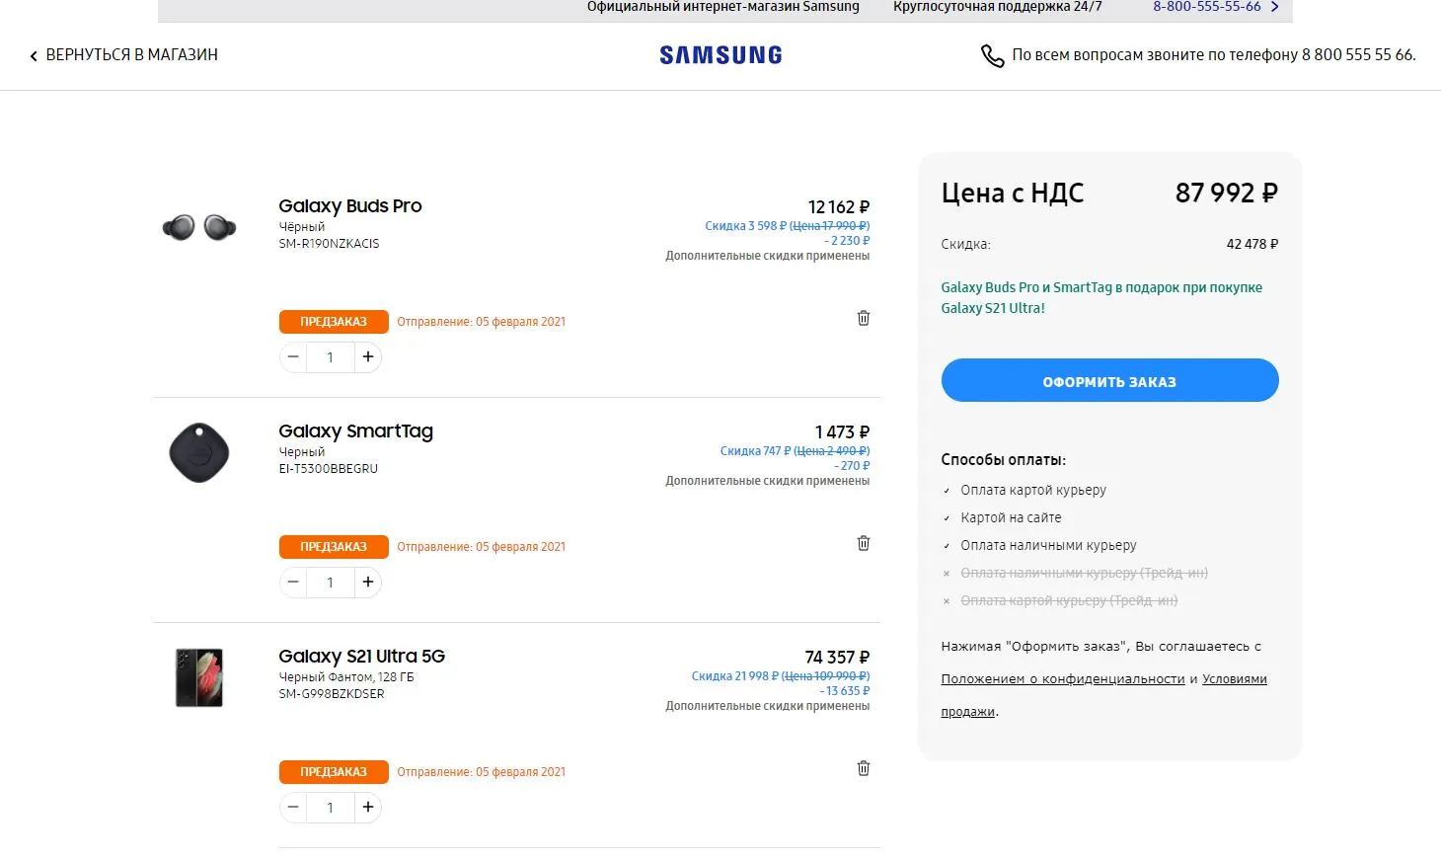
Task: Decrease Galaxy S21 Ultra 5G quantity
Action: point(293,807)
